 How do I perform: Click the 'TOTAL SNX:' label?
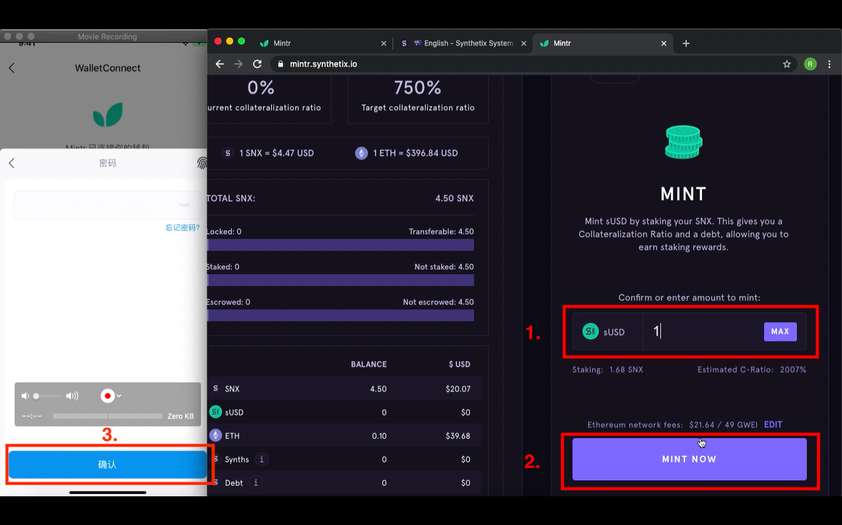(x=231, y=199)
